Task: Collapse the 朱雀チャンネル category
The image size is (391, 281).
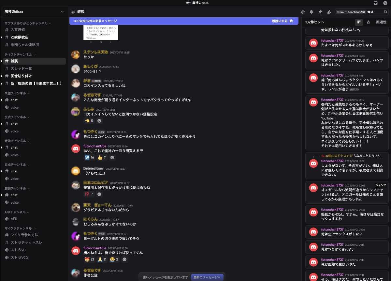Action: pos(17,93)
